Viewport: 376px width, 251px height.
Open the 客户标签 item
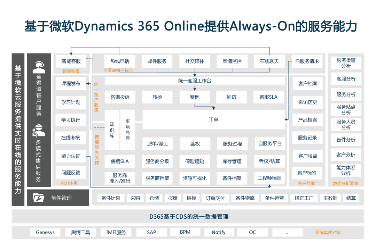click(x=306, y=172)
